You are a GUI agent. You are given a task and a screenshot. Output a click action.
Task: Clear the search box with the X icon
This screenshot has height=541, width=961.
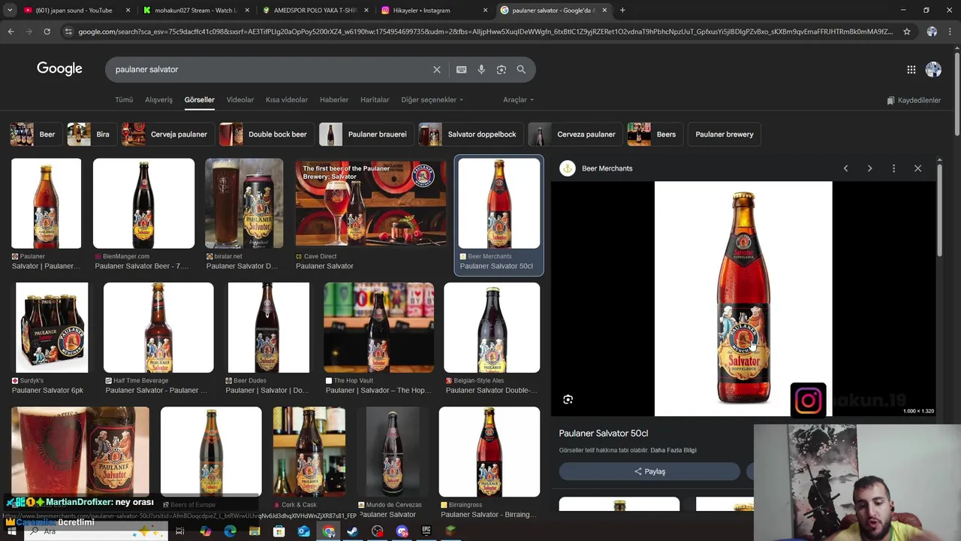(x=437, y=69)
